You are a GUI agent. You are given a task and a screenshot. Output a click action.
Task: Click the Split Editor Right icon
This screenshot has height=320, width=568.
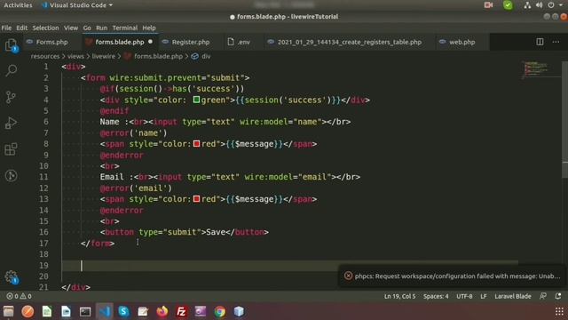tap(540, 42)
